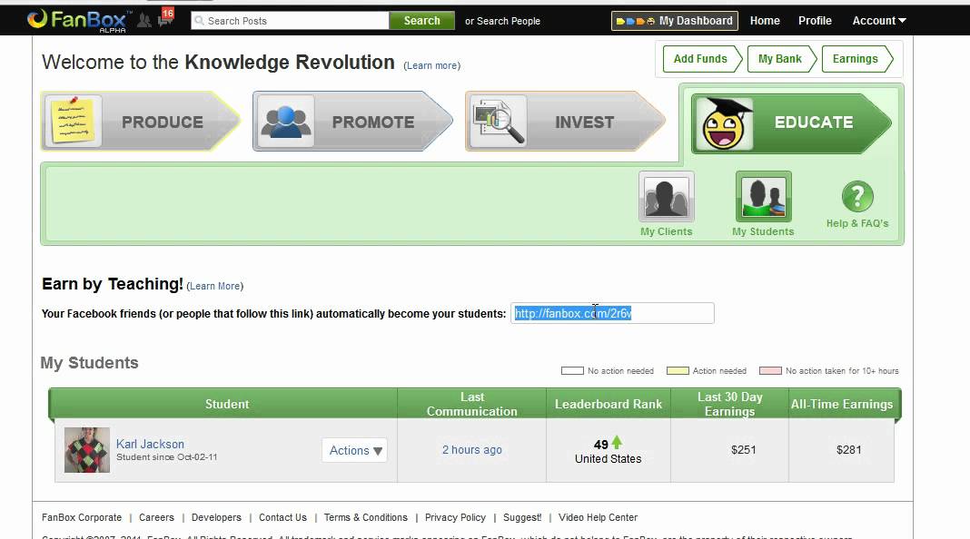Open the My Clients icon
This screenshot has width=970, height=539.
[x=667, y=197]
